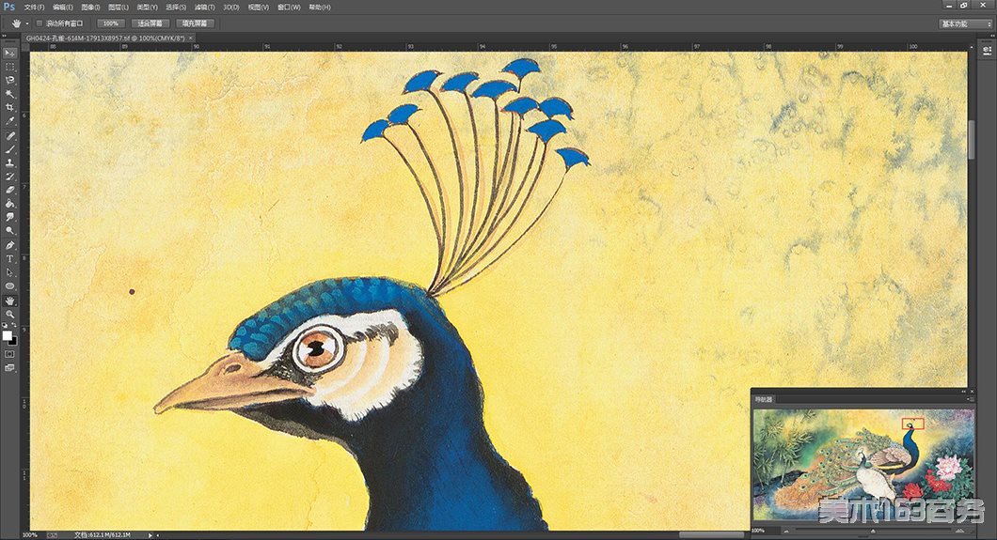This screenshot has width=997, height=540.
Task: Open the 滤镜(T) menu
Action: [x=204, y=7]
